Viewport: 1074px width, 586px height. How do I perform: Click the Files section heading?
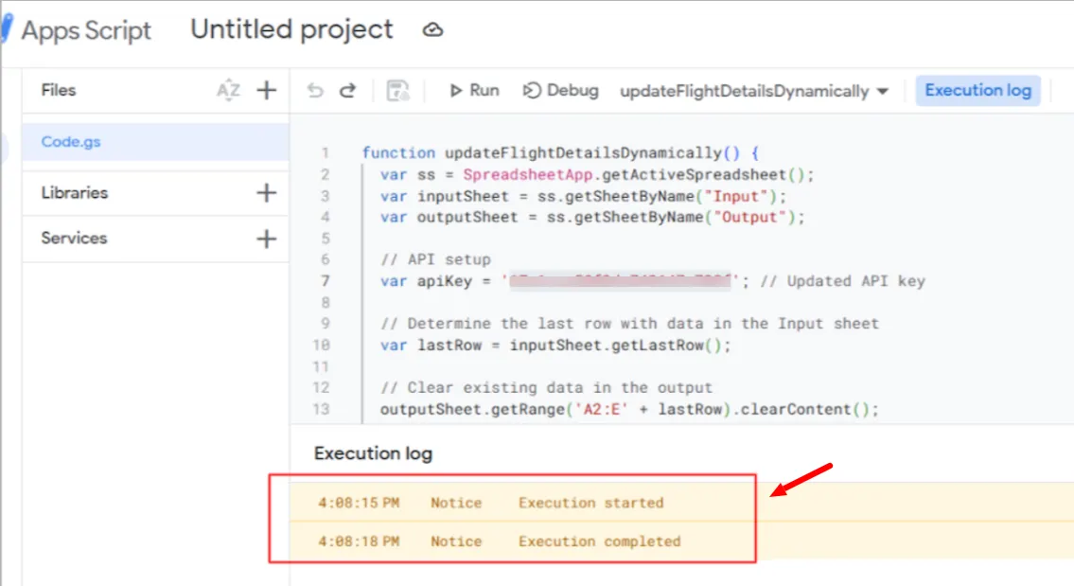(x=59, y=91)
